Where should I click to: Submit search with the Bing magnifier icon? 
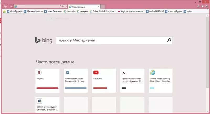[169, 40]
